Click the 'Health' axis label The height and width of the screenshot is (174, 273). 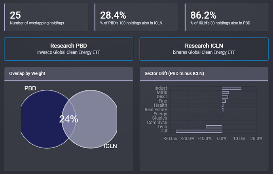point(160,105)
